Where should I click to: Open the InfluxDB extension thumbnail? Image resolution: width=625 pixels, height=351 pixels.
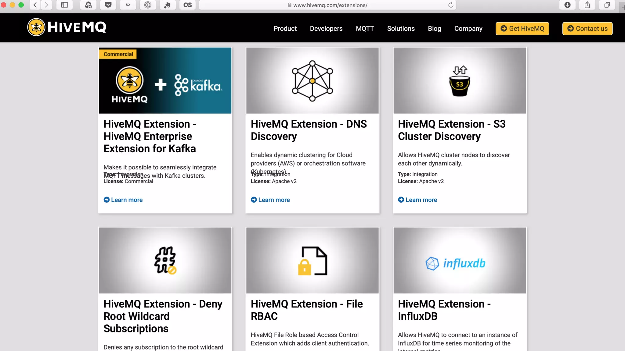(x=459, y=261)
